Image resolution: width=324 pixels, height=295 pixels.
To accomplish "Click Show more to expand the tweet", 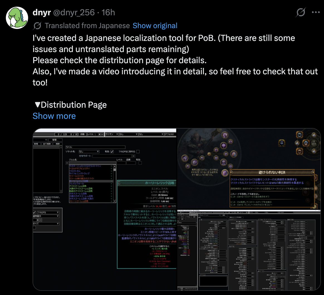I will (54, 116).
